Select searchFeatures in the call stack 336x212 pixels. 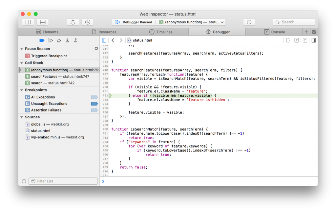(52, 76)
